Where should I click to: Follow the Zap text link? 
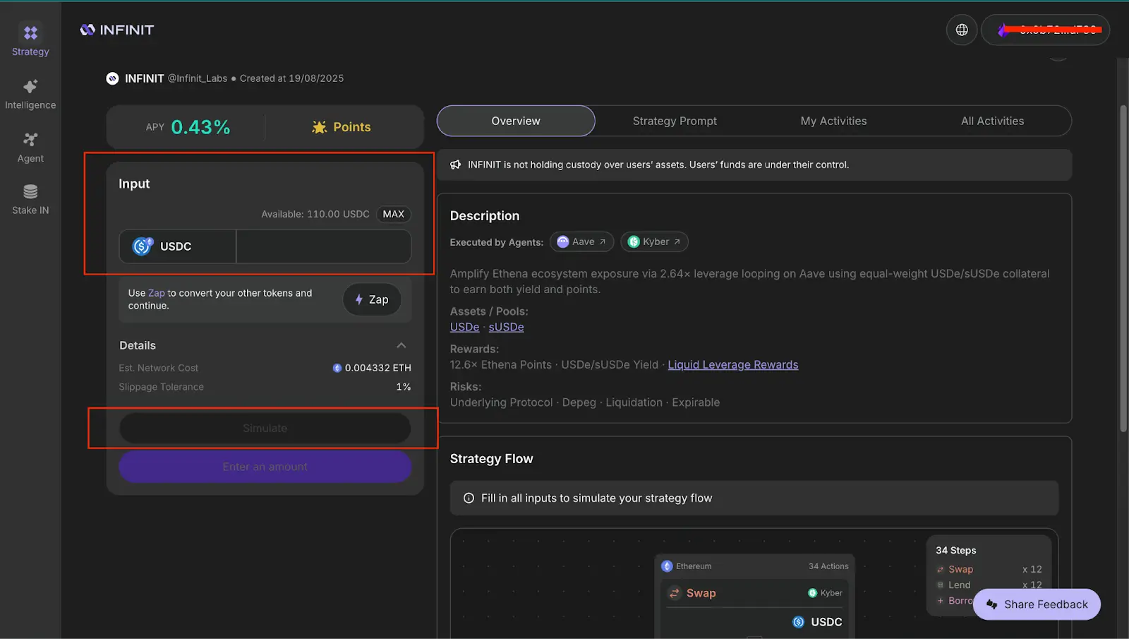(156, 293)
